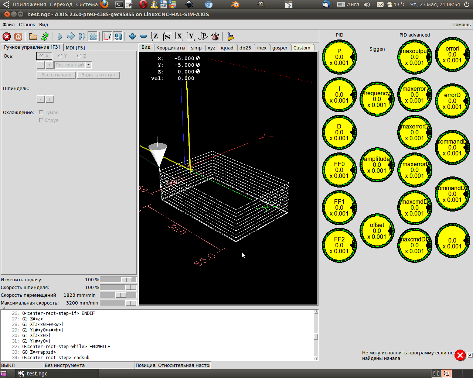Enable the Туман coolant checkbox

41,112
